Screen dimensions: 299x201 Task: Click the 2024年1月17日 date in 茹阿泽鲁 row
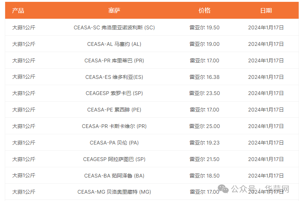click(x=266, y=176)
